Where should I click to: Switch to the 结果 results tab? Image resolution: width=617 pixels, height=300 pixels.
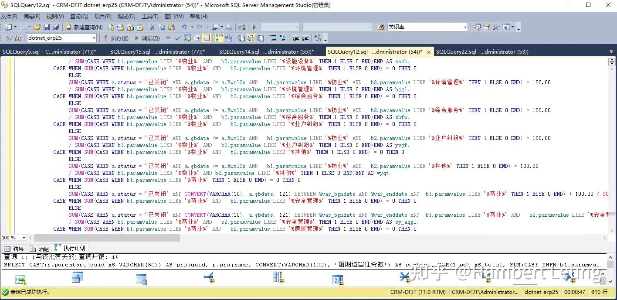pyautogui.click(x=14, y=249)
